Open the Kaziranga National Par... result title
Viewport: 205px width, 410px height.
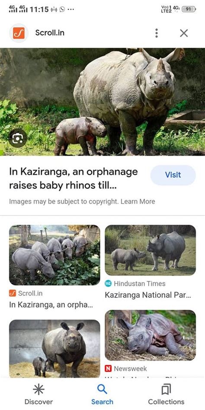pos(148,295)
